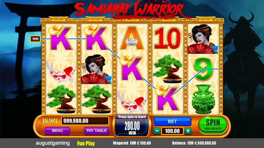The height and width of the screenshot is (148, 264).
Task: Click the 280.00 WIN display
Action: (x=132, y=128)
